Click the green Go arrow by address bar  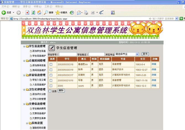(x=181, y=18)
